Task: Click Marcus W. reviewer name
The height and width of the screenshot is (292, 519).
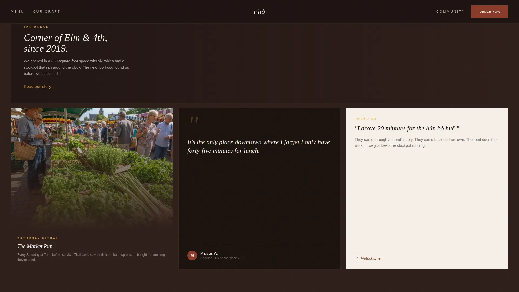Action: point(209,253)
